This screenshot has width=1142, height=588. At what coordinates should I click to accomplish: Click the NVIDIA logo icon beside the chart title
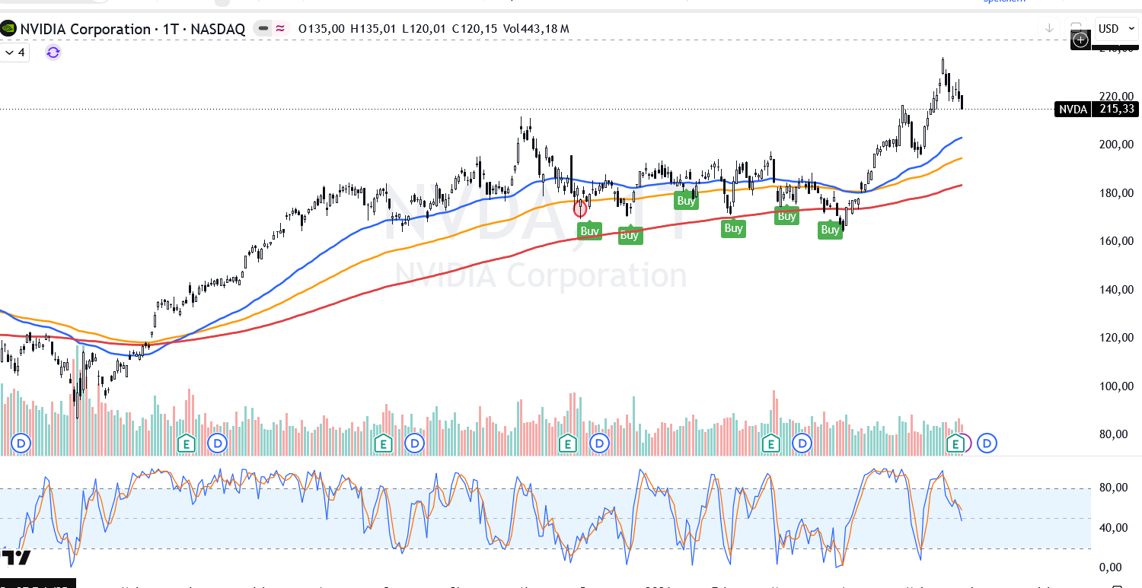point(9,29)
